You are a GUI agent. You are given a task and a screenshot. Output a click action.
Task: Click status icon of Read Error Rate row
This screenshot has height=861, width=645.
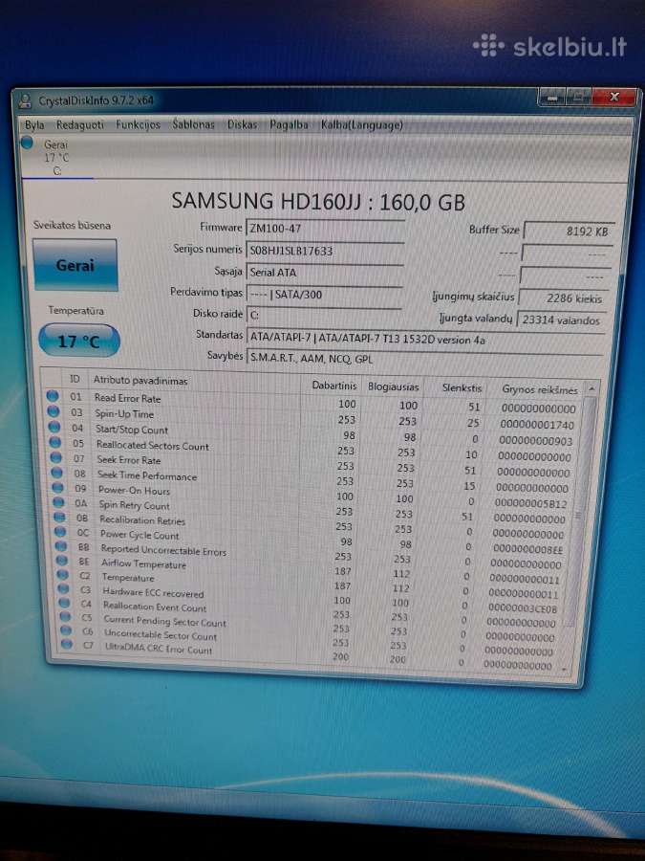pos(53,395)
